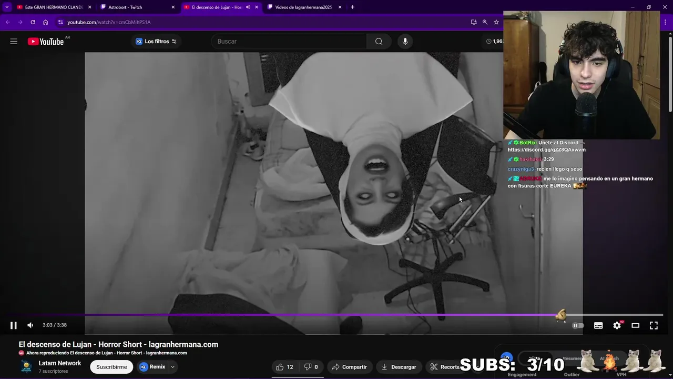Open the tab search dropdown arrow
This screenshot has height=379, width=673.
point(7,7)
